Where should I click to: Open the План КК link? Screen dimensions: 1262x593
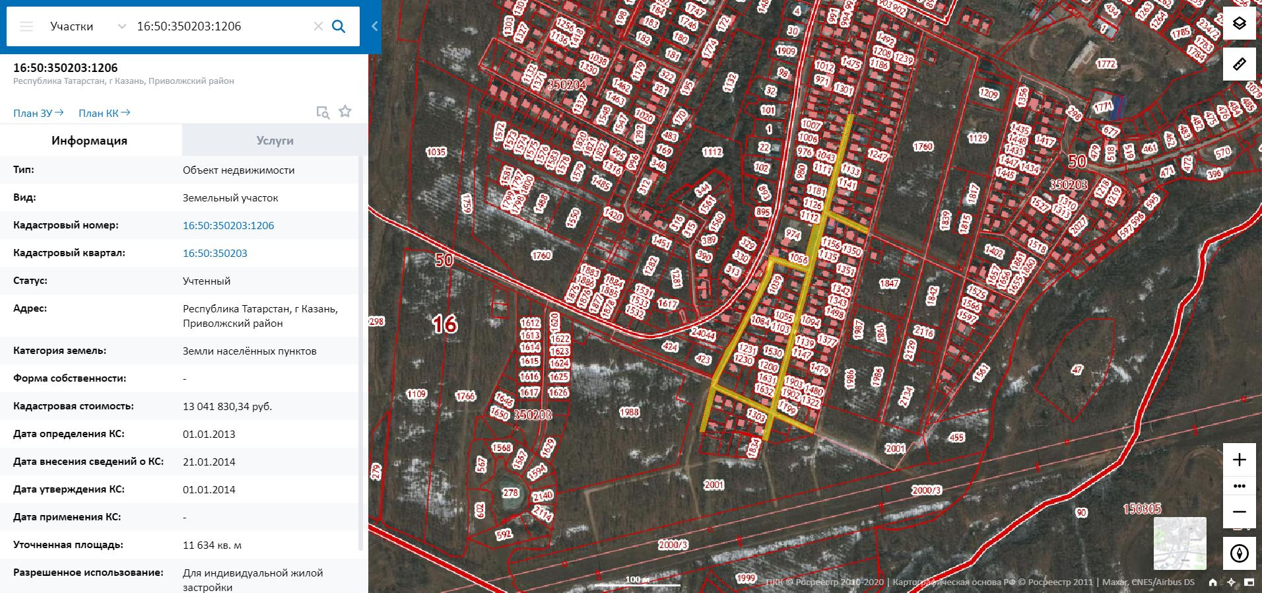pos(104,113)
